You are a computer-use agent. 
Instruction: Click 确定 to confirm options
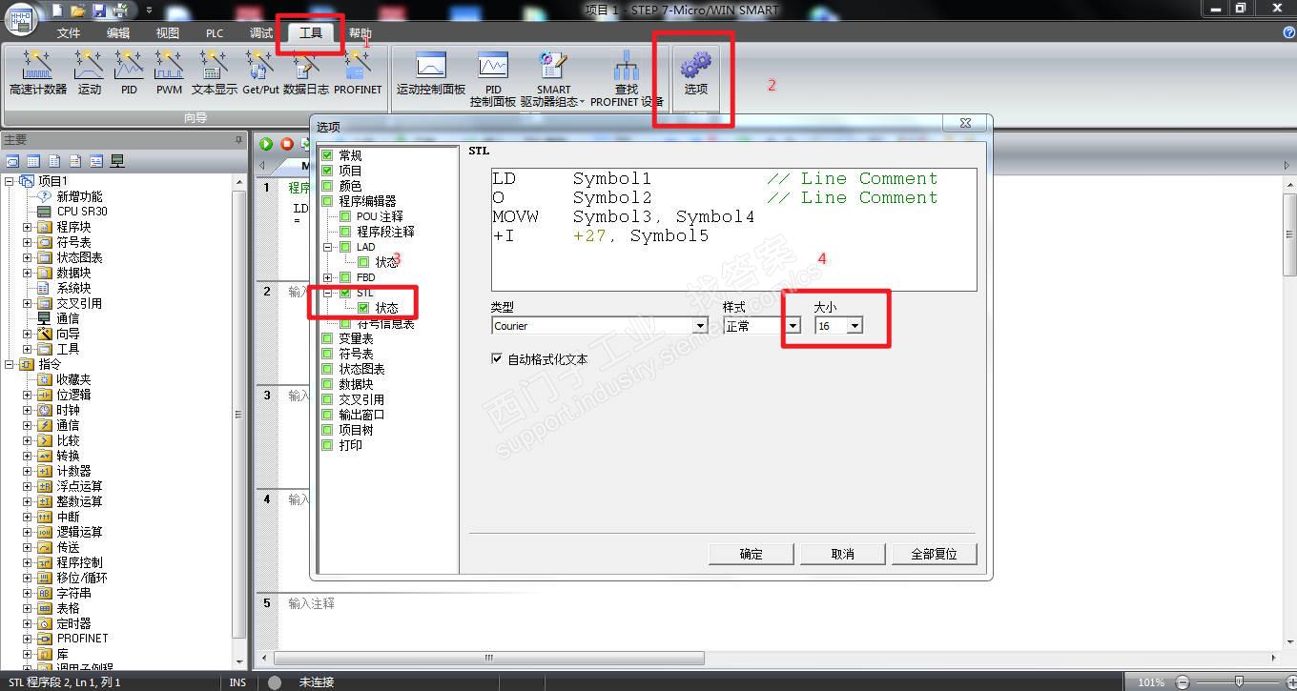coord(751,554)
